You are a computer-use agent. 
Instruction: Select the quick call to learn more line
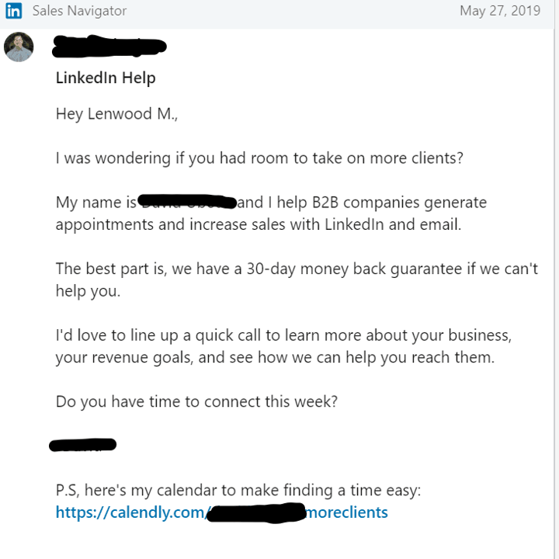coord(284,335)
